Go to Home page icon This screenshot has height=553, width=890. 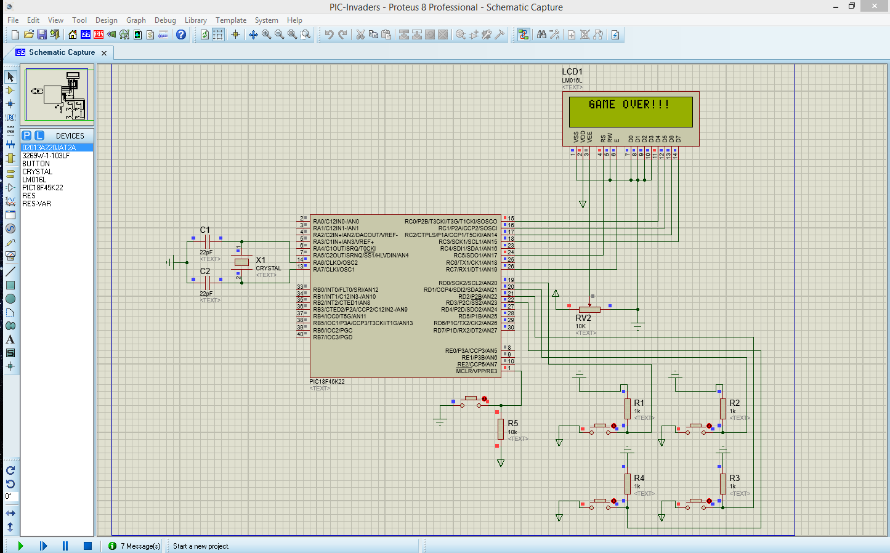[x=73, y=34]
